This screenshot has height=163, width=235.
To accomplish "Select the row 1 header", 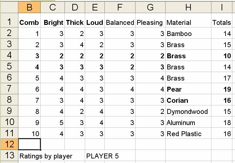I will click(x=9, y=22).
